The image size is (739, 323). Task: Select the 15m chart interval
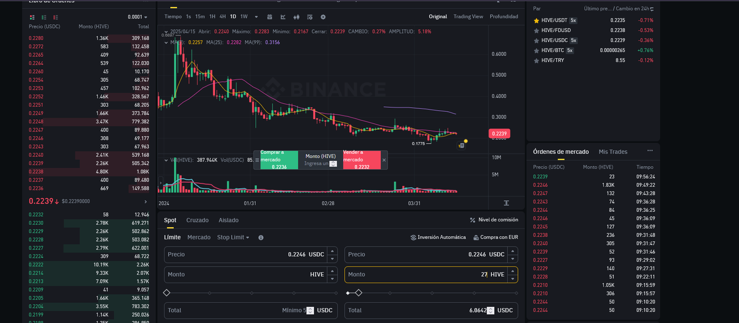(x=200, y=17)
